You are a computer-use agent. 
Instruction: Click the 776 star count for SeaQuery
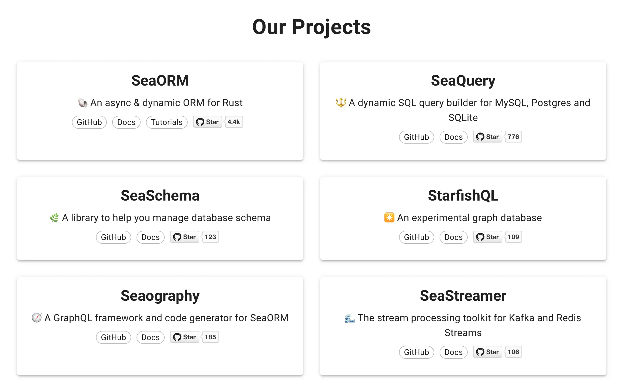click(513, 137)
